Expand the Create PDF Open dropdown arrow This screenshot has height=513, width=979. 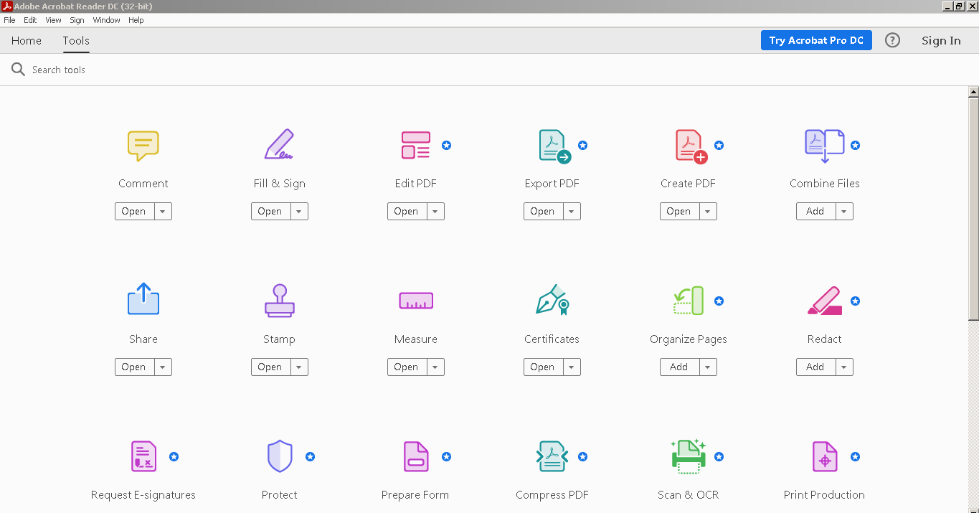708,211
